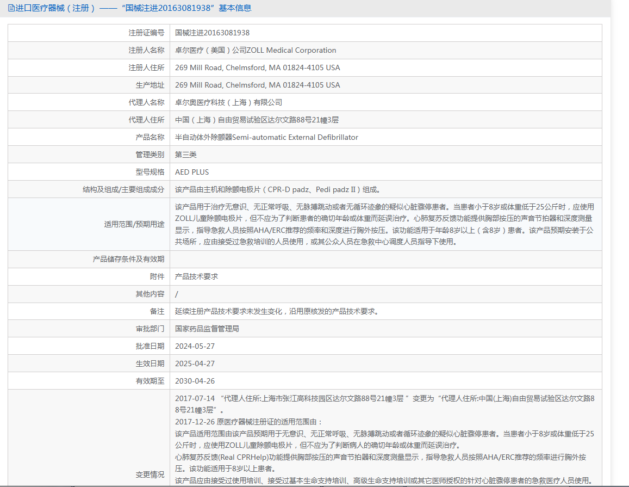Click the "生产地址" label
Viewport: 629px width, 487px height.
click(150, 85)
